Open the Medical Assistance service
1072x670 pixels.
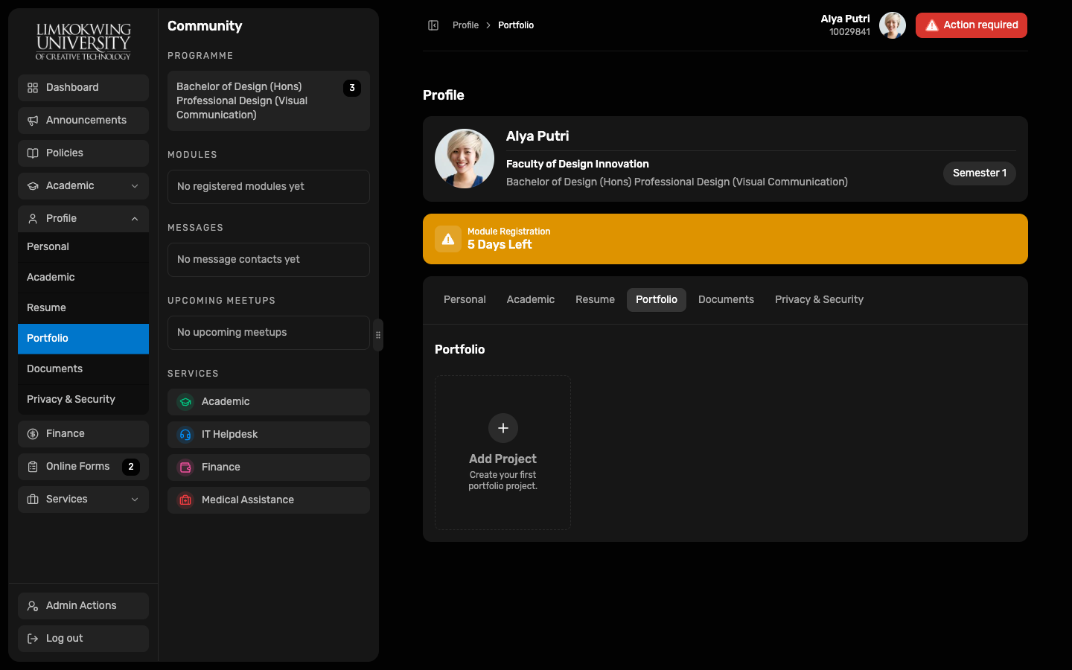pyautogui.click(x=269, y=500)
